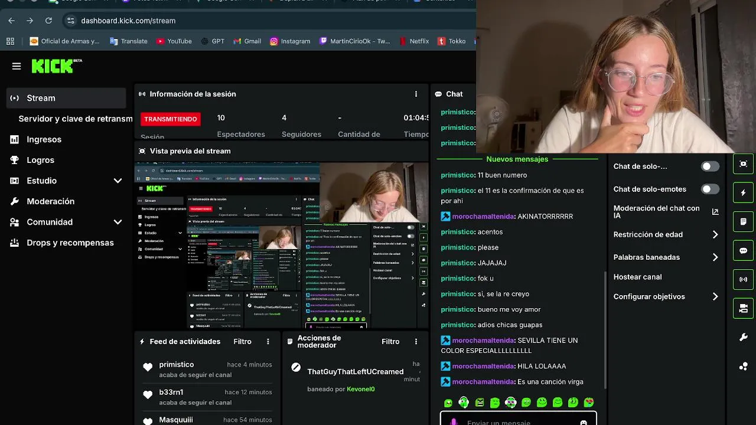
Task: Open Translate bookmark
Action: pos(129,41)
